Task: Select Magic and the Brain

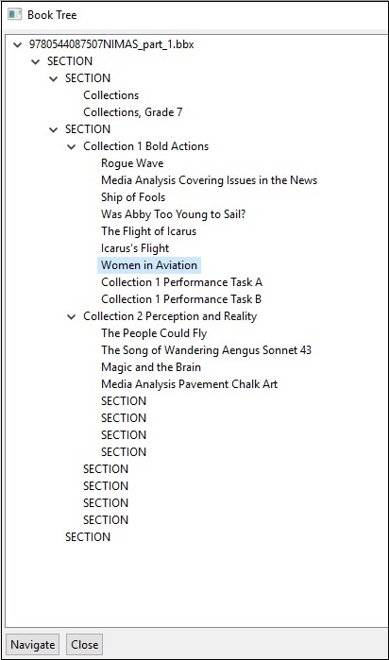Action: coord(151,367)
